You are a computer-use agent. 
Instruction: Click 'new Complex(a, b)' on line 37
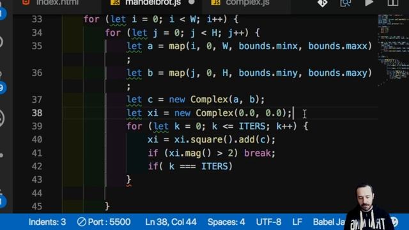point(214,100)
